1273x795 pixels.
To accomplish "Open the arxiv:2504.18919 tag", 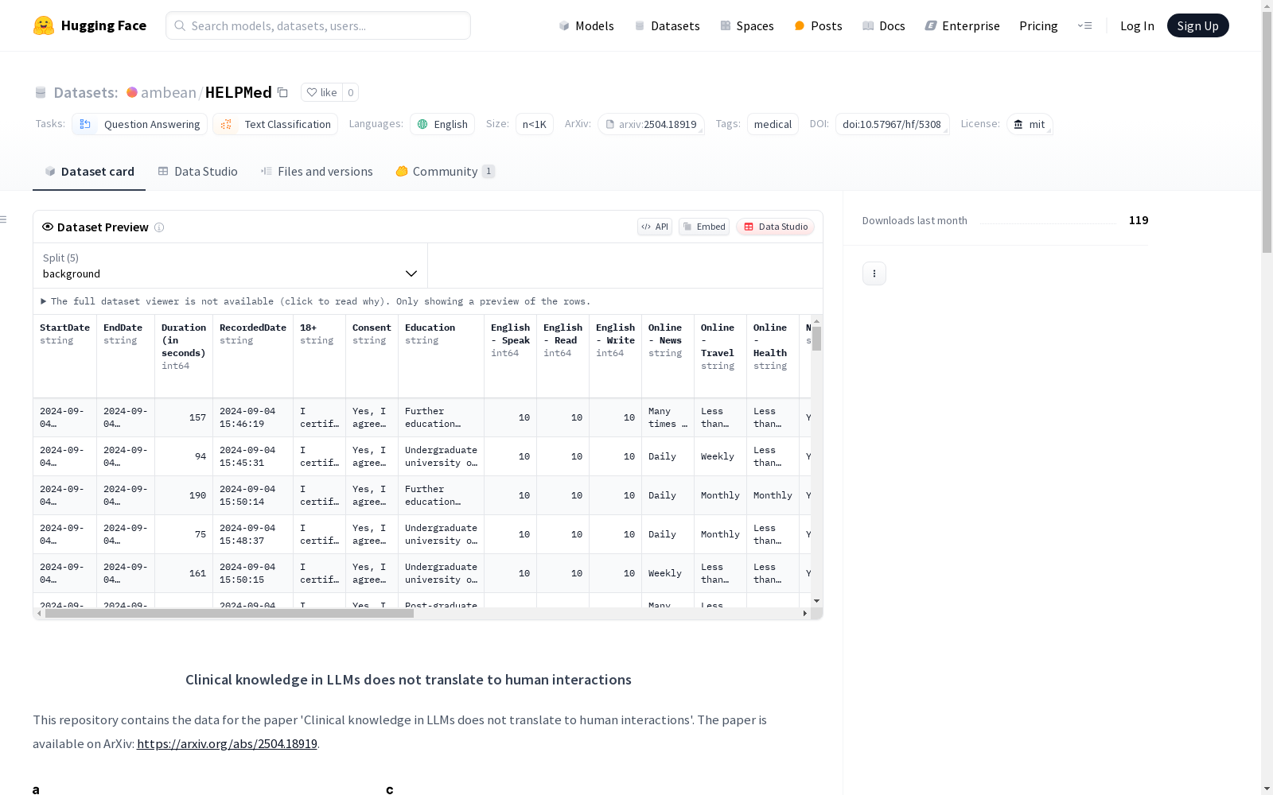I will coord(651,124).
